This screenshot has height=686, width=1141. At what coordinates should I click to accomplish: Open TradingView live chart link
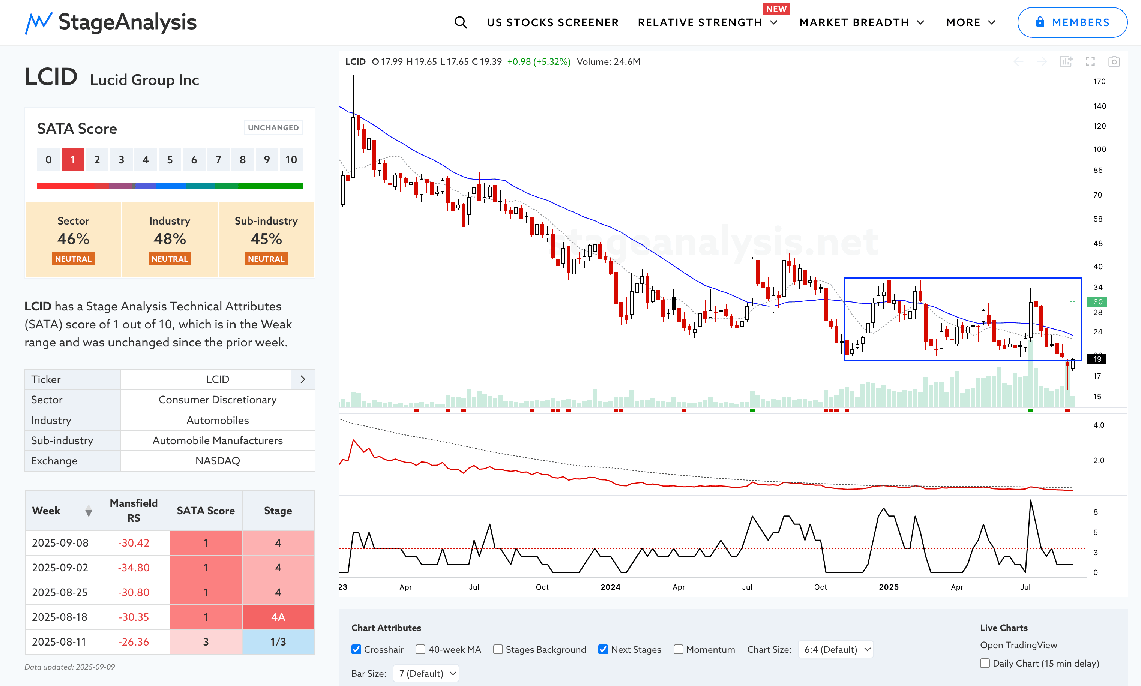coord(1018,645)
